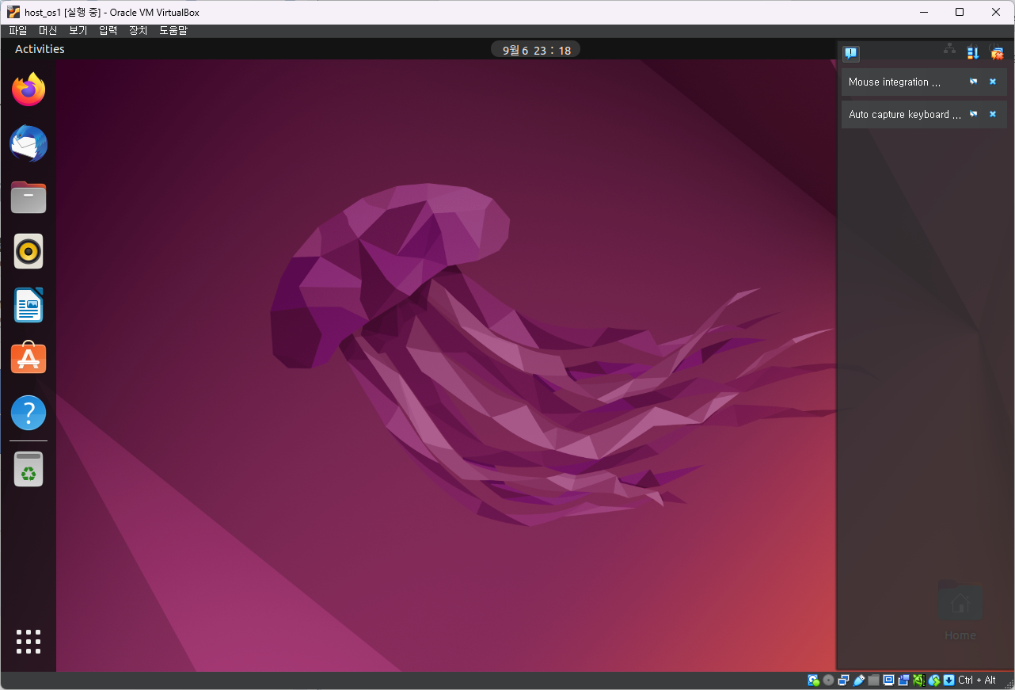Open the Auto capture keyboard notification's crossed-bubble icon
The height and width of the screenshot is (690, 1015).
pos(974,114)
